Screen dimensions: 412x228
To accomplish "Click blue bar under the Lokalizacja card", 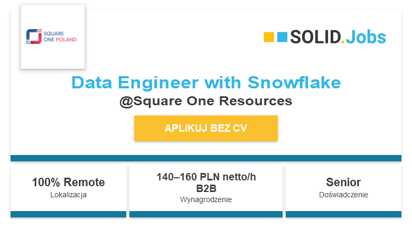I will point(68,214).
